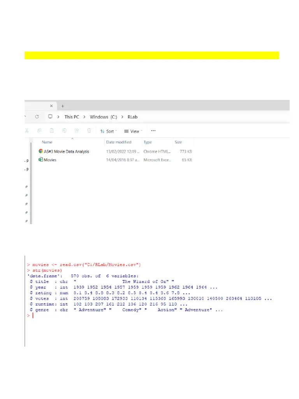Sort by the Name column header

[47, 142]
